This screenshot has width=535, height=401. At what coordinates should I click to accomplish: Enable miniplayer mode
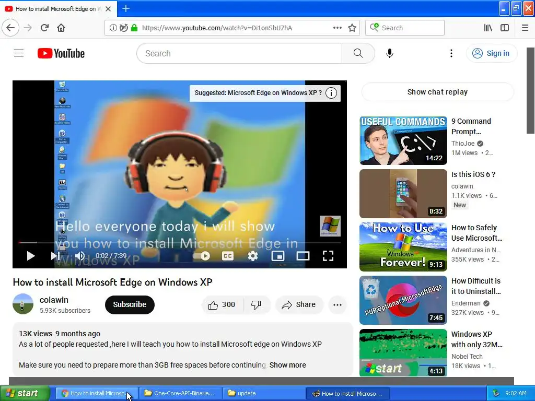pos(278,256)
